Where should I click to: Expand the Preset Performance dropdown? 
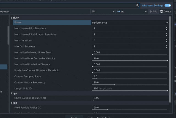[x=130, y=23]
